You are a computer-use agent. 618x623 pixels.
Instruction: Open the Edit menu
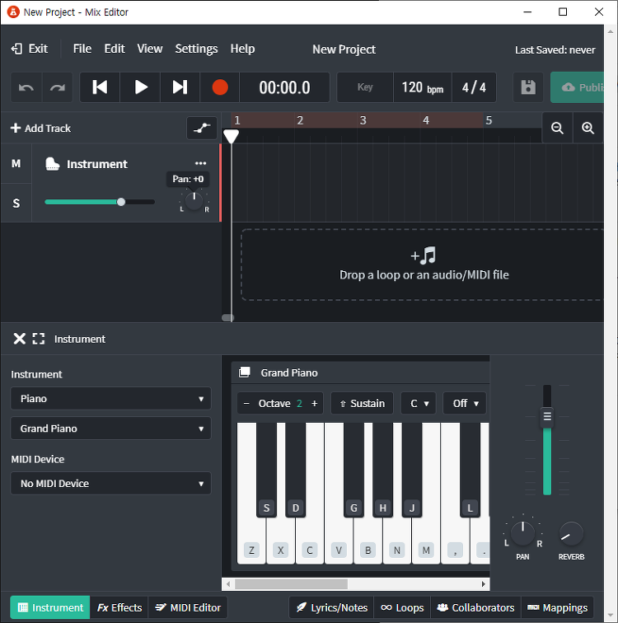pos(115,49)
